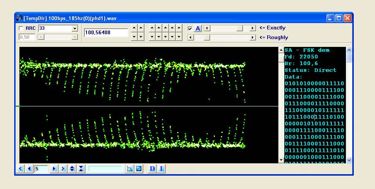Enable the RRC checkbox
375x189 pixels.
(x=21, y=28)
